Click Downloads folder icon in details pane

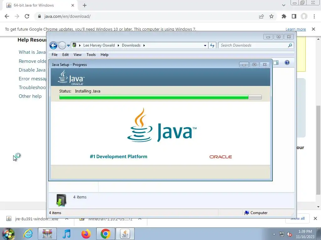coord(61,200)
